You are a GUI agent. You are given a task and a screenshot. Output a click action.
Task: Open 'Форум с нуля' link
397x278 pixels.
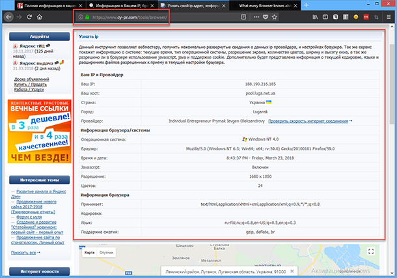[29, 217]
